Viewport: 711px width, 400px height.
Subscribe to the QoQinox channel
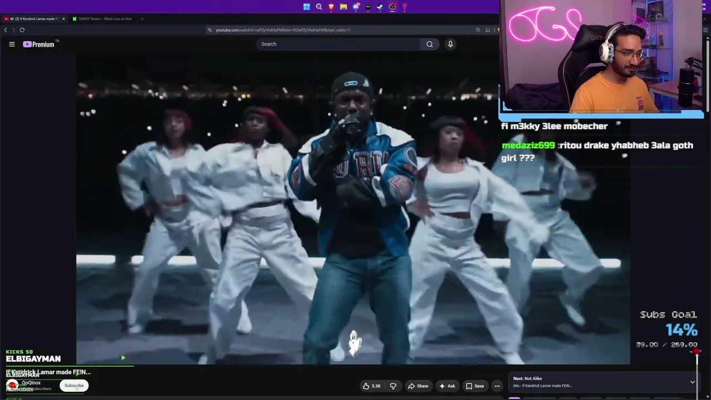tap(74, 386)
